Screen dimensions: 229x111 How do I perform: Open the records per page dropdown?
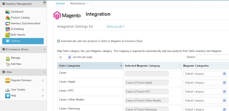pyautogui.click(x=65, y=58)
